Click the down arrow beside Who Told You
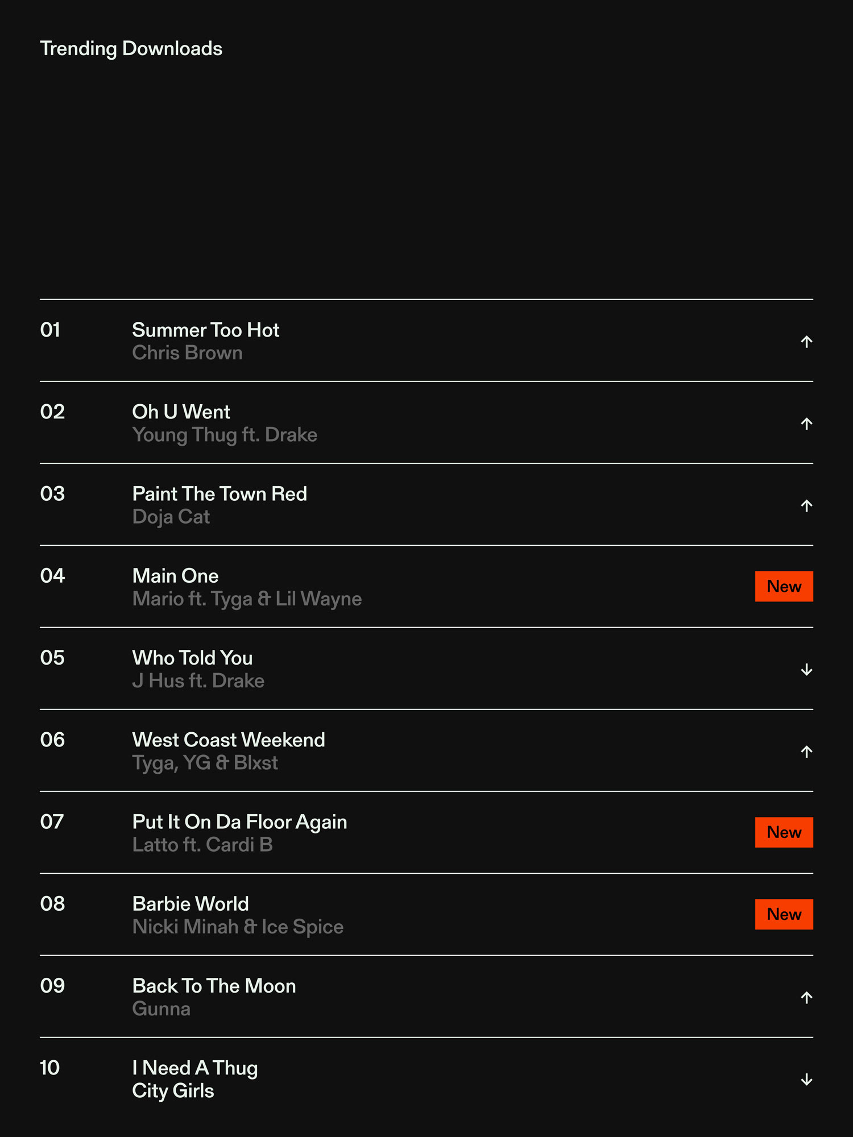The image size is (853, 1137). (806, 670)
